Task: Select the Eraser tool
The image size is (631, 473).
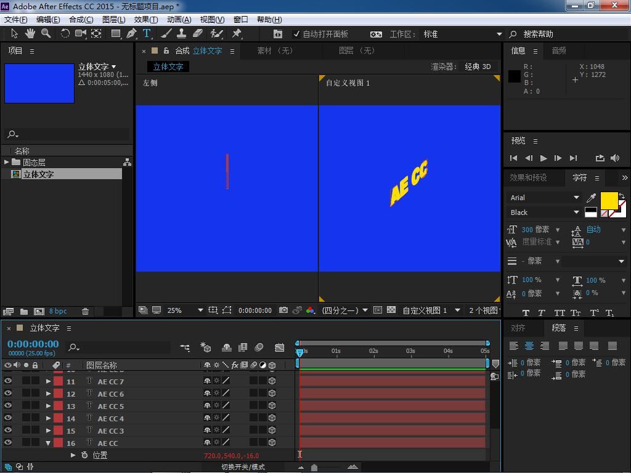Action: (x=198, y=34)
